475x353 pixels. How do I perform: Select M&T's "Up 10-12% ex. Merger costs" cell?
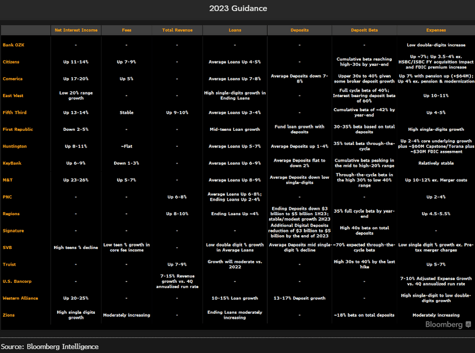click(x=436, y=180)
